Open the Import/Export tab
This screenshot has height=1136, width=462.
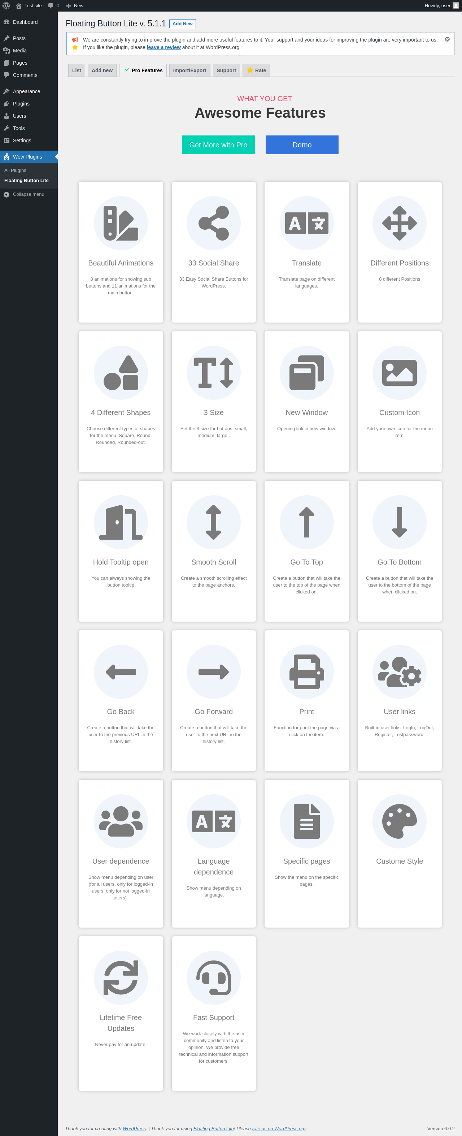tap(189, 70)
